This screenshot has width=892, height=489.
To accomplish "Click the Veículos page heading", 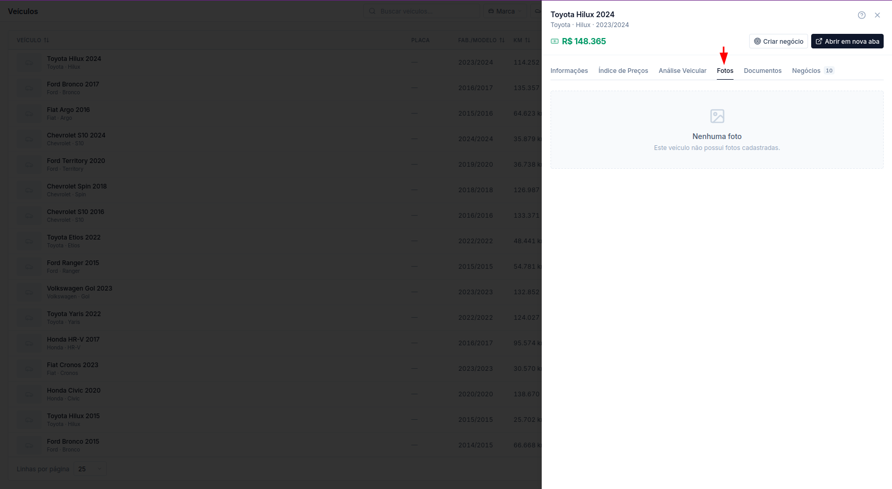I will click(23, 11).
